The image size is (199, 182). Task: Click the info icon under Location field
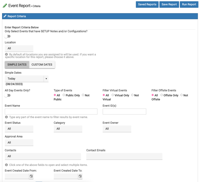coord(7,54)
